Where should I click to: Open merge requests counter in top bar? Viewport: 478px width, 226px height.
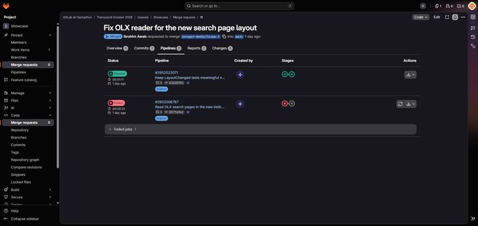(449, 6)
